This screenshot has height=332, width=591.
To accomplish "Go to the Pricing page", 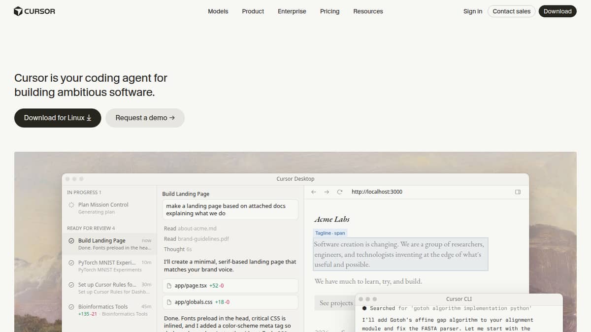I will point(329,11).
